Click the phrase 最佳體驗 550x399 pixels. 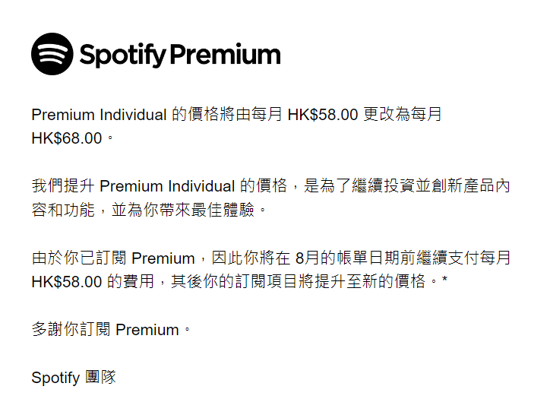point(223,210)
